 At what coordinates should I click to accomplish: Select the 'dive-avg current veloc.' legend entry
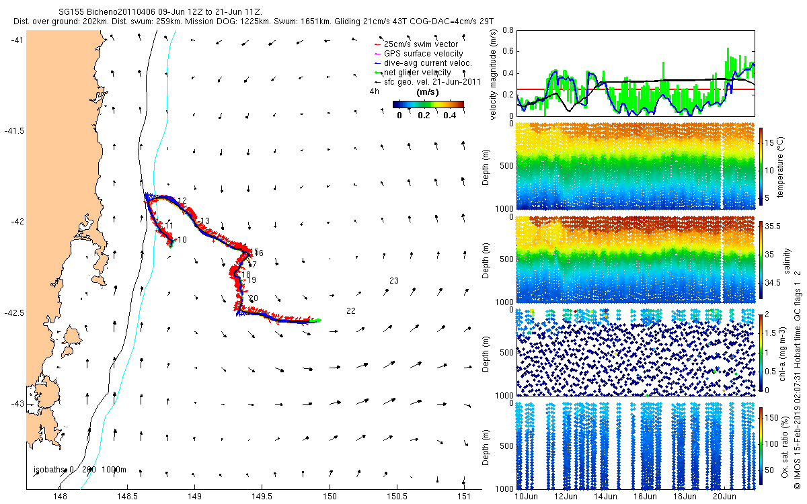[422, 62]
